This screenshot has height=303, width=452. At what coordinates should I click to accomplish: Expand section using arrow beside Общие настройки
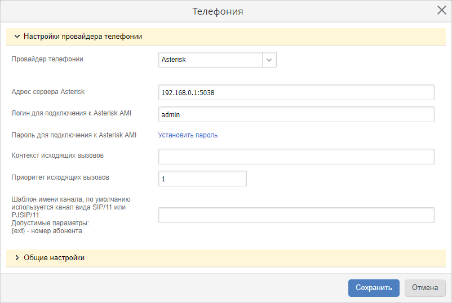(x=17, y=258)
